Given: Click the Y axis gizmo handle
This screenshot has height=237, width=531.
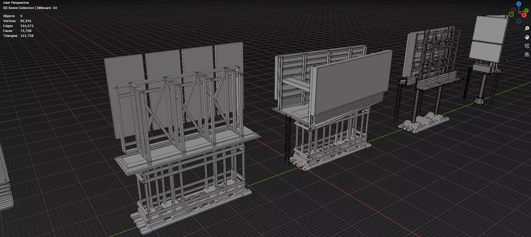Looking at the screenshot, I should click(526, 11).
